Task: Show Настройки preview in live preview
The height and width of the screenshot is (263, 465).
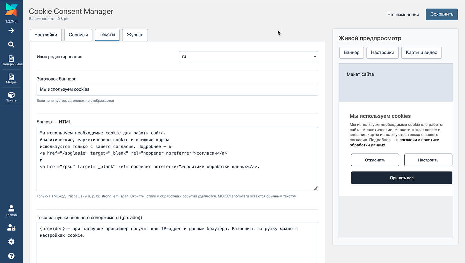Action: (x=383, y=53)
